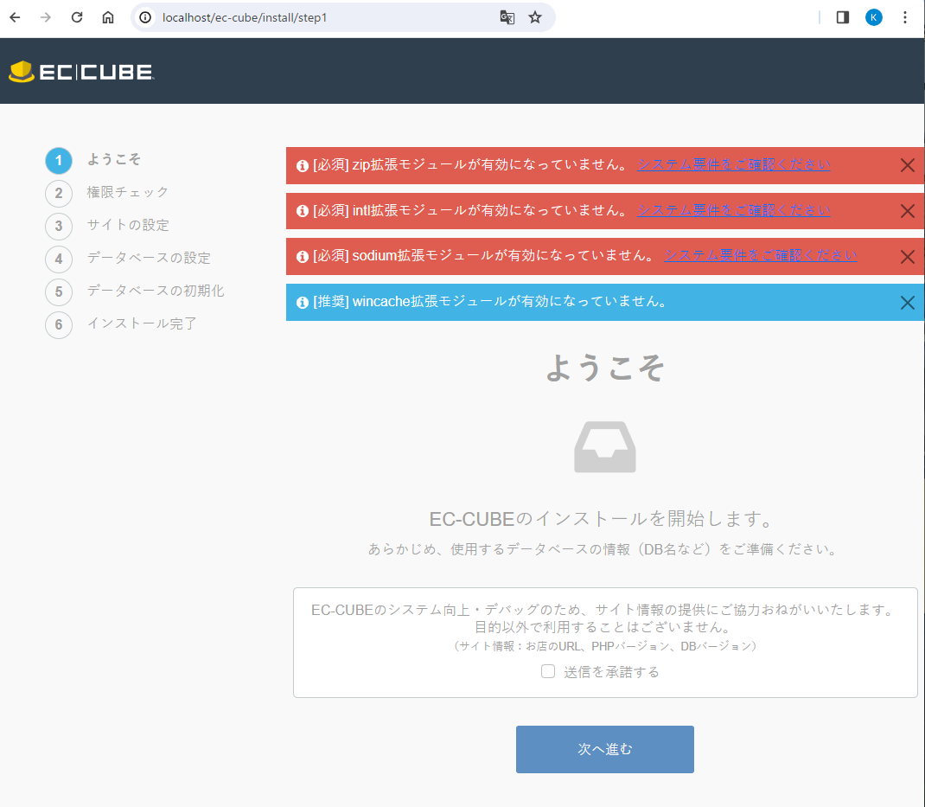The image size is (925, 807).
Task: Check the 送信を承諾する checkbox
Action: click(x=548, y=671)
